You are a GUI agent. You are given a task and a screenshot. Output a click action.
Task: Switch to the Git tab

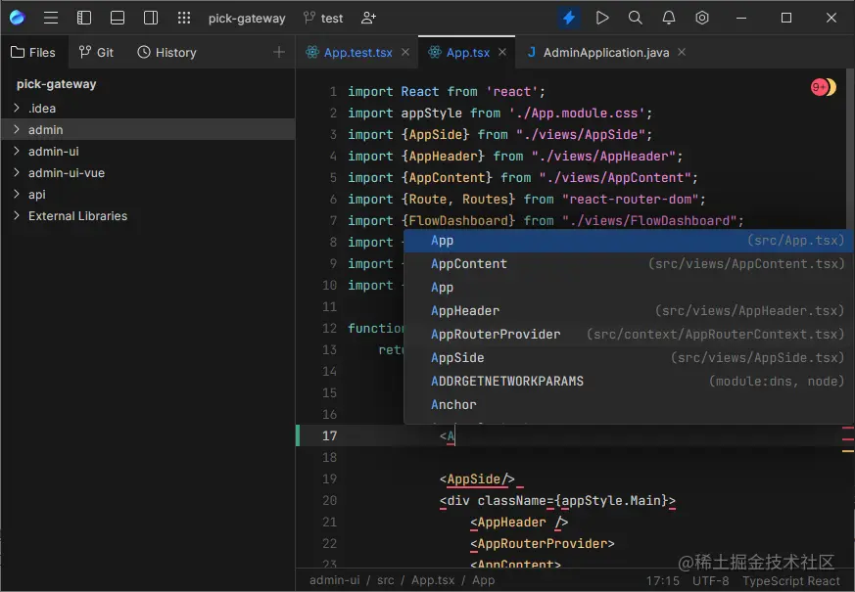click(x=96, y=52)
